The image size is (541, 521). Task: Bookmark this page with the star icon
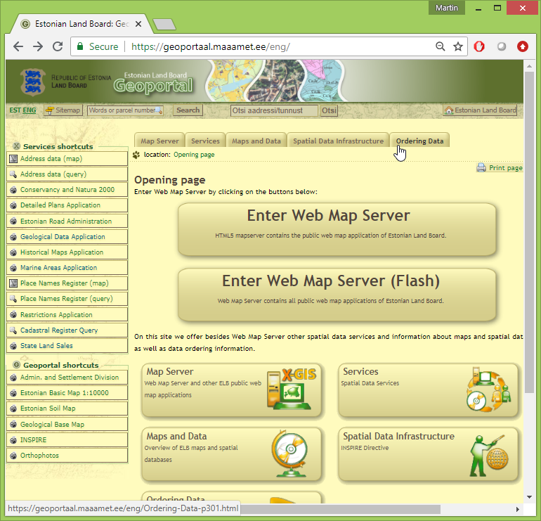tap(458, 46)
